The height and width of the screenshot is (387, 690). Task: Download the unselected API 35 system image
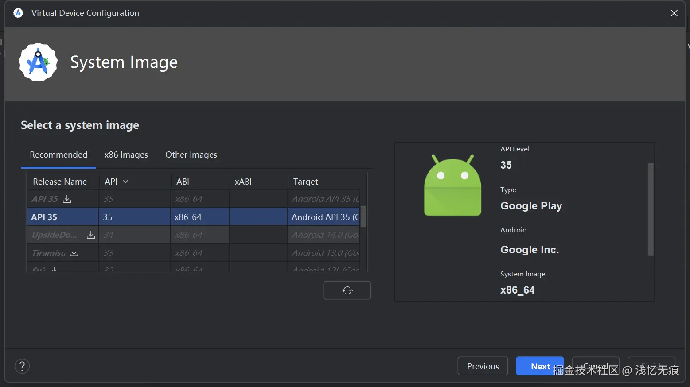point(67,199)
